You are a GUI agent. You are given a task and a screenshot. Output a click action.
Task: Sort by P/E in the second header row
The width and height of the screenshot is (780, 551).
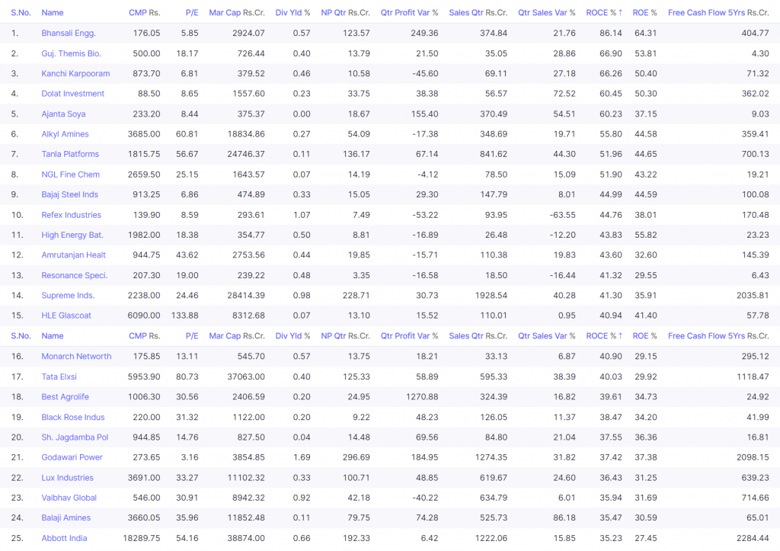point(192,336)
